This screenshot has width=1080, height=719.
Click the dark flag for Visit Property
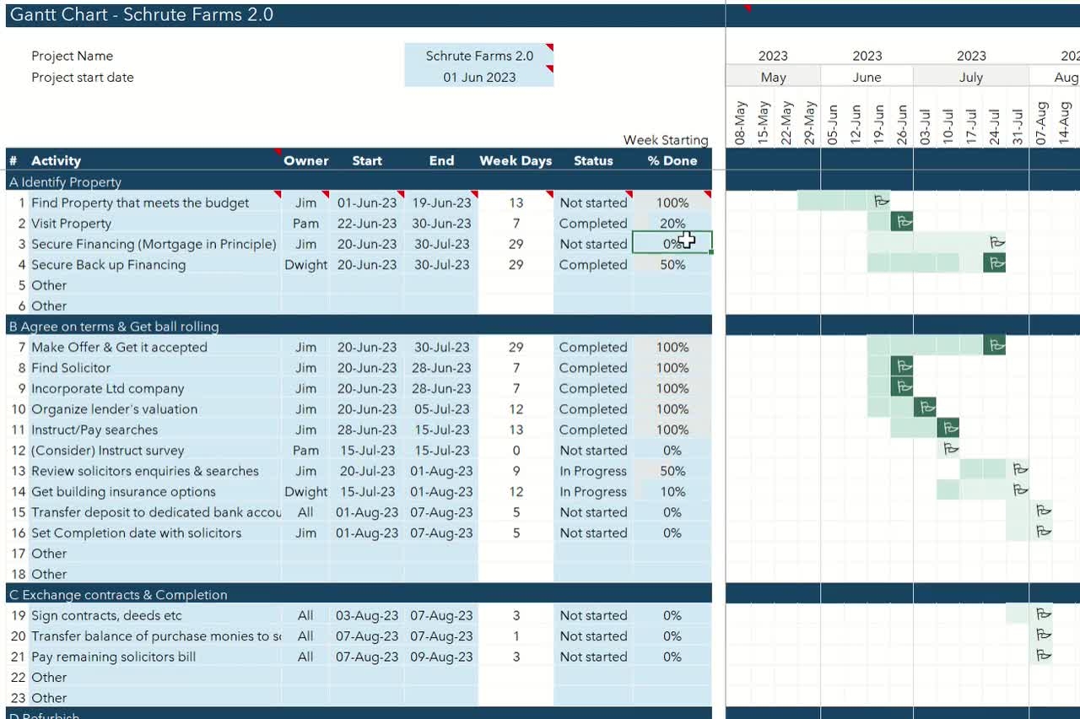903,222
